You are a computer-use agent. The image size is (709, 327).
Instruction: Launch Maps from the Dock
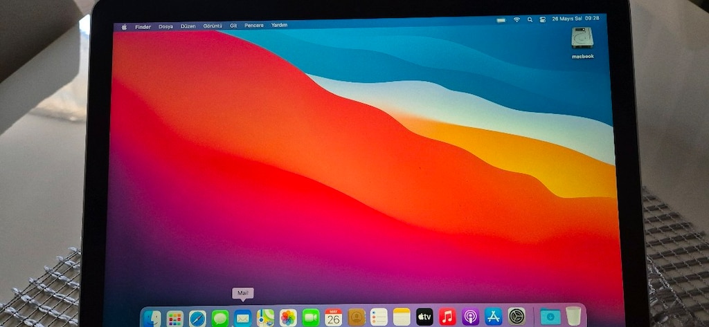coord(265,318)
